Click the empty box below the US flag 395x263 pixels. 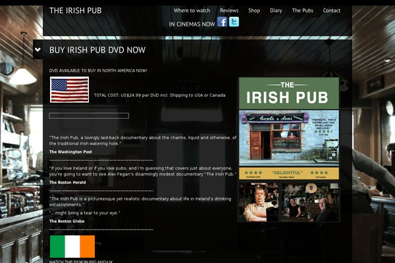click(89, 116)
